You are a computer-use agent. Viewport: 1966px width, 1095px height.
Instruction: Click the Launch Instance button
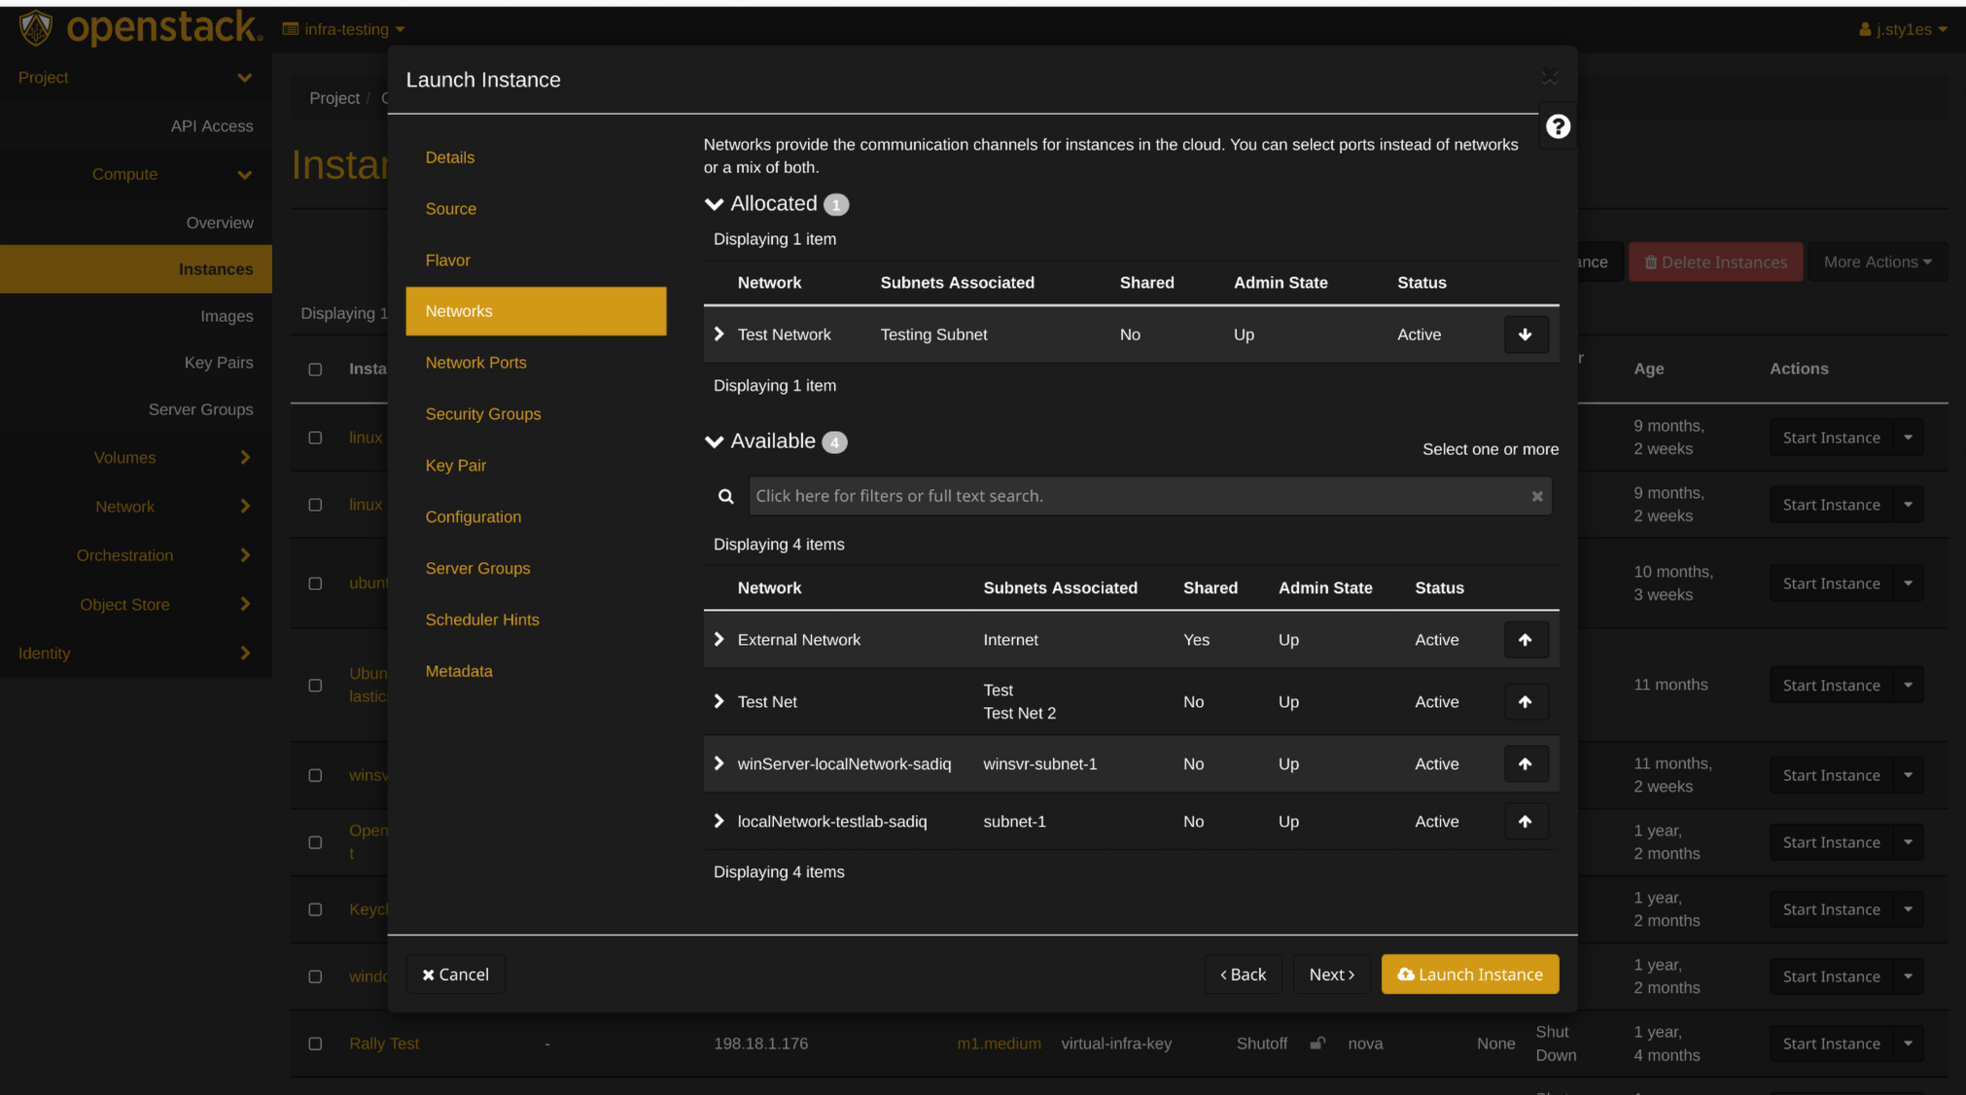pyautogui.click(x=1470, y=974)
